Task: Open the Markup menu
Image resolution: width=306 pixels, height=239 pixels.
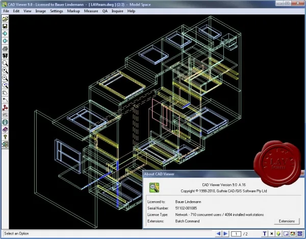Action: coord(73,11)
